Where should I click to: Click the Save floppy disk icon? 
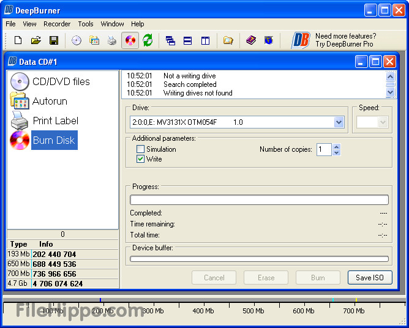click(x=53, y=40)
